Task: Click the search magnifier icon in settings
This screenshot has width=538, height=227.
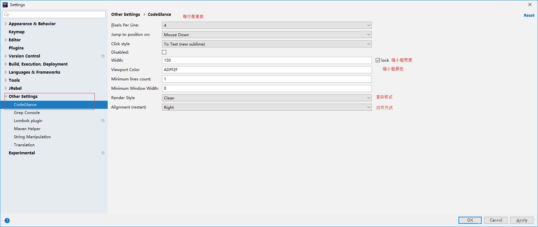Action: pyautogui.click(x=6, y=15)
